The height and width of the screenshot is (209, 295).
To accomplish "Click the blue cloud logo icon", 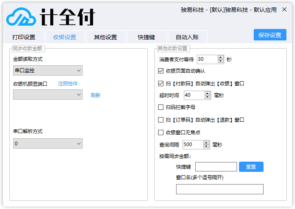I will [x=21, y=17].
